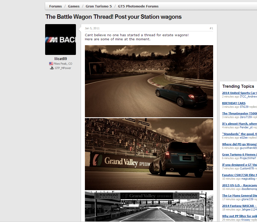Click the username ProjectWHaT in Trending Topics
This screenshot has width=257, height=222.
248,158
